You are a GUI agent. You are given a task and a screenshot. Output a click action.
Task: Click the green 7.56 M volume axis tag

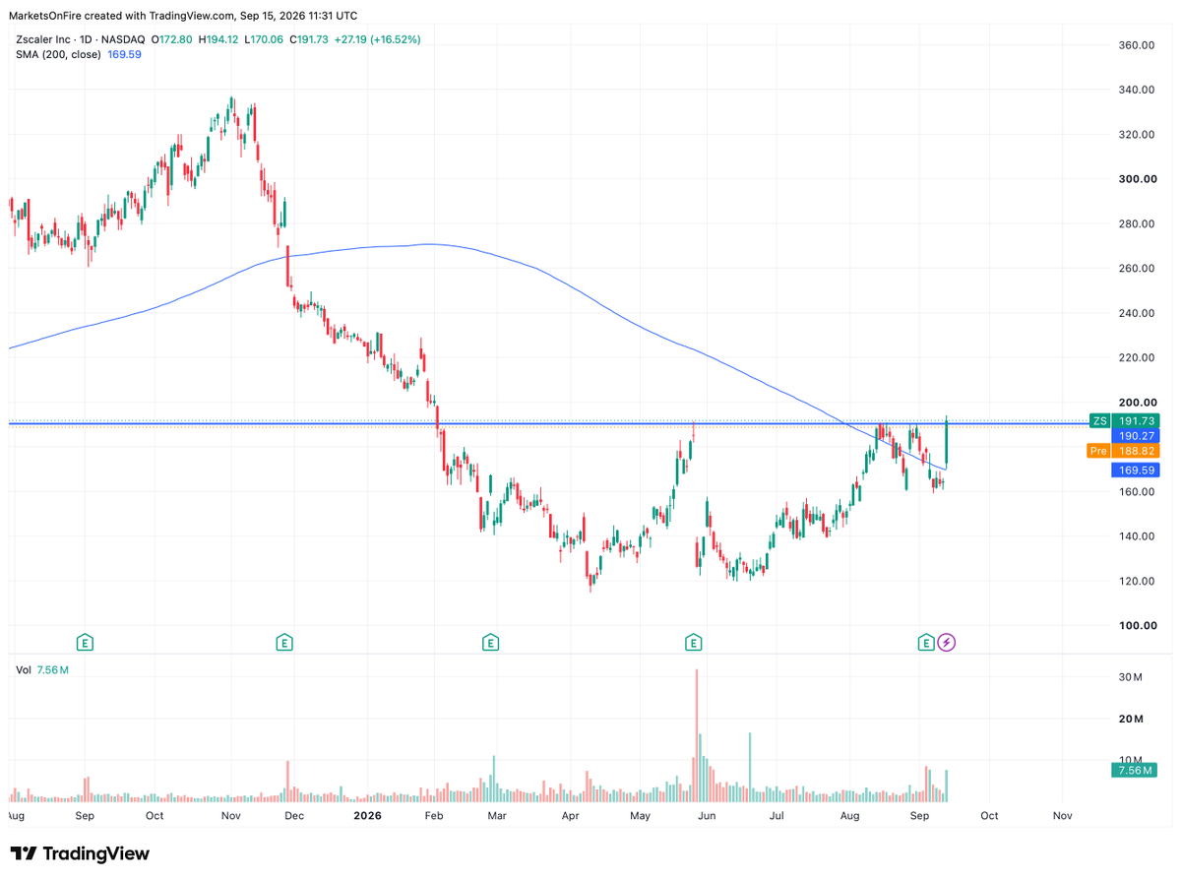1136,770
